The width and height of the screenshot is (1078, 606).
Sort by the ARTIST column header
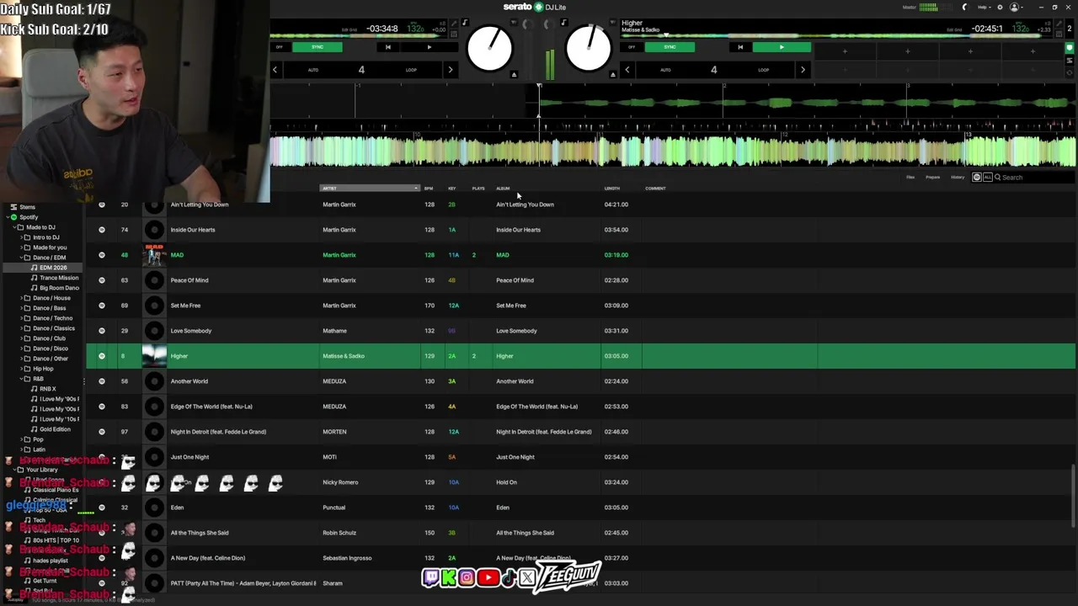click(369, 189)
